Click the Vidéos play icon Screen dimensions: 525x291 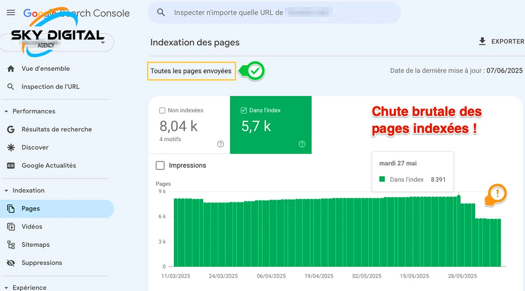pos(11,227)
